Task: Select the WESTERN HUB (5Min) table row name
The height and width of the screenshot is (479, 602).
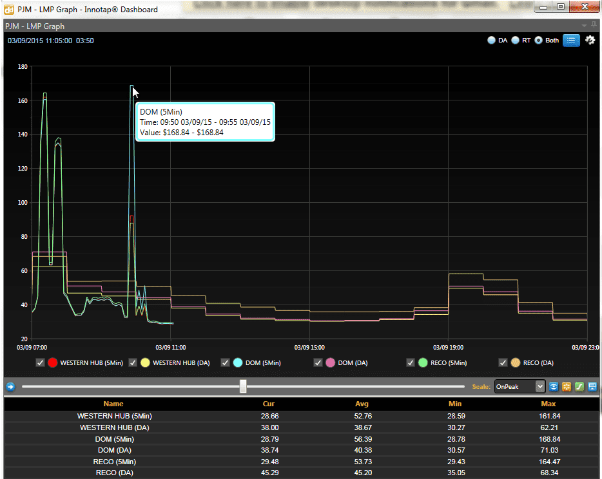Action: (x=115, y=416)
